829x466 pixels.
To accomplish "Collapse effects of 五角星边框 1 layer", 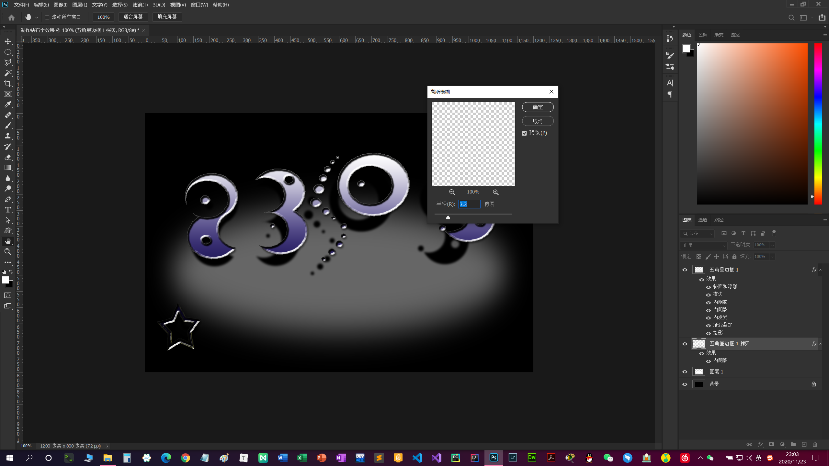I will tap(821, 270).
